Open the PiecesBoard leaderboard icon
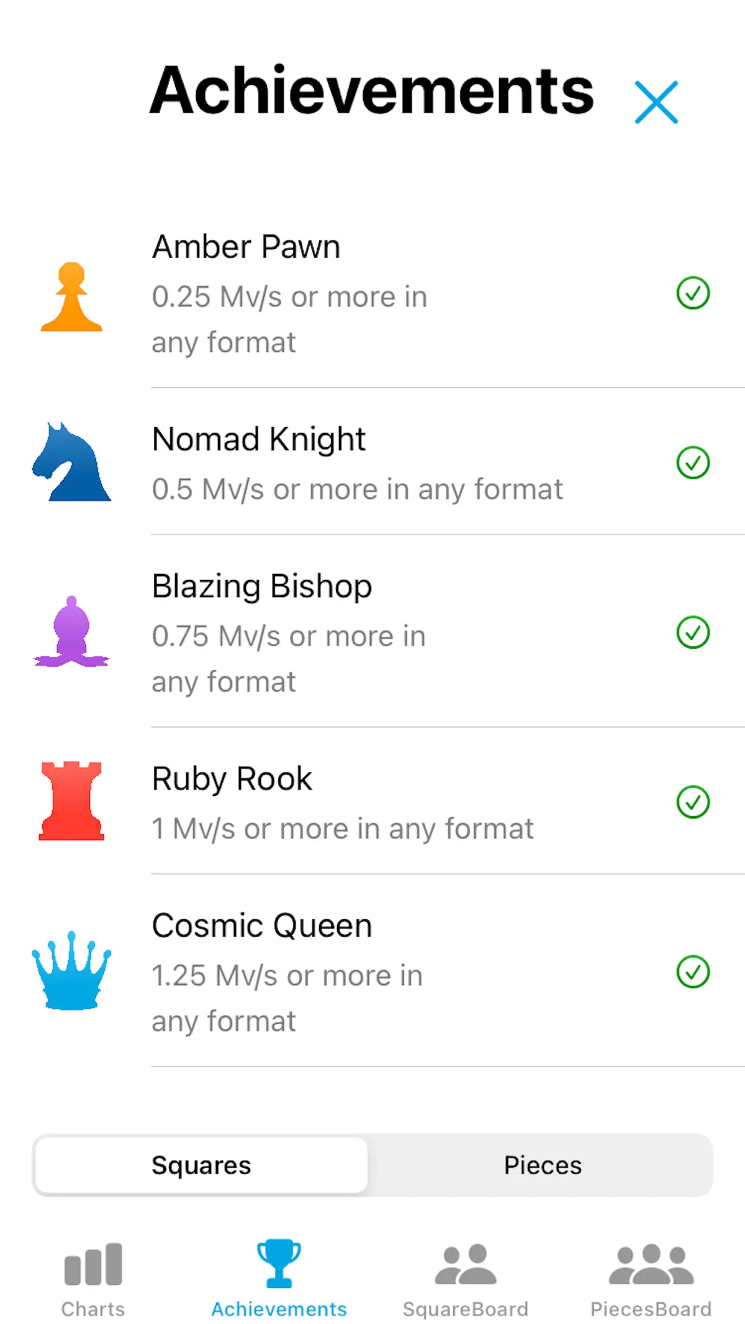The height and width of the screenshot is (1324, 745). 651,1264
